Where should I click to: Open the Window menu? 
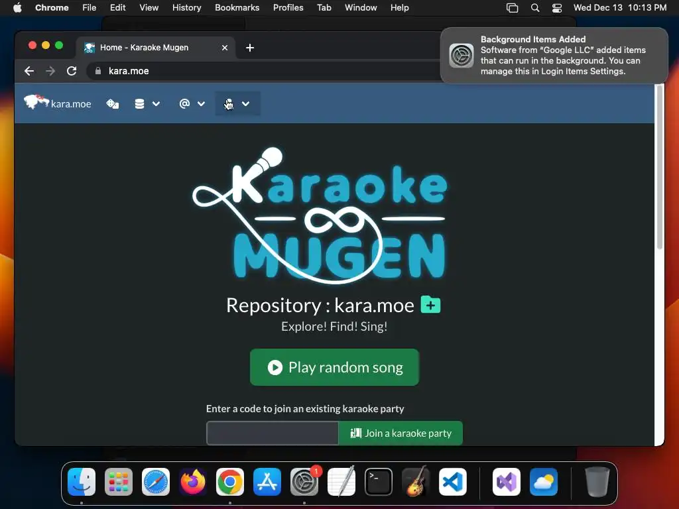click(x=361, y=7)
